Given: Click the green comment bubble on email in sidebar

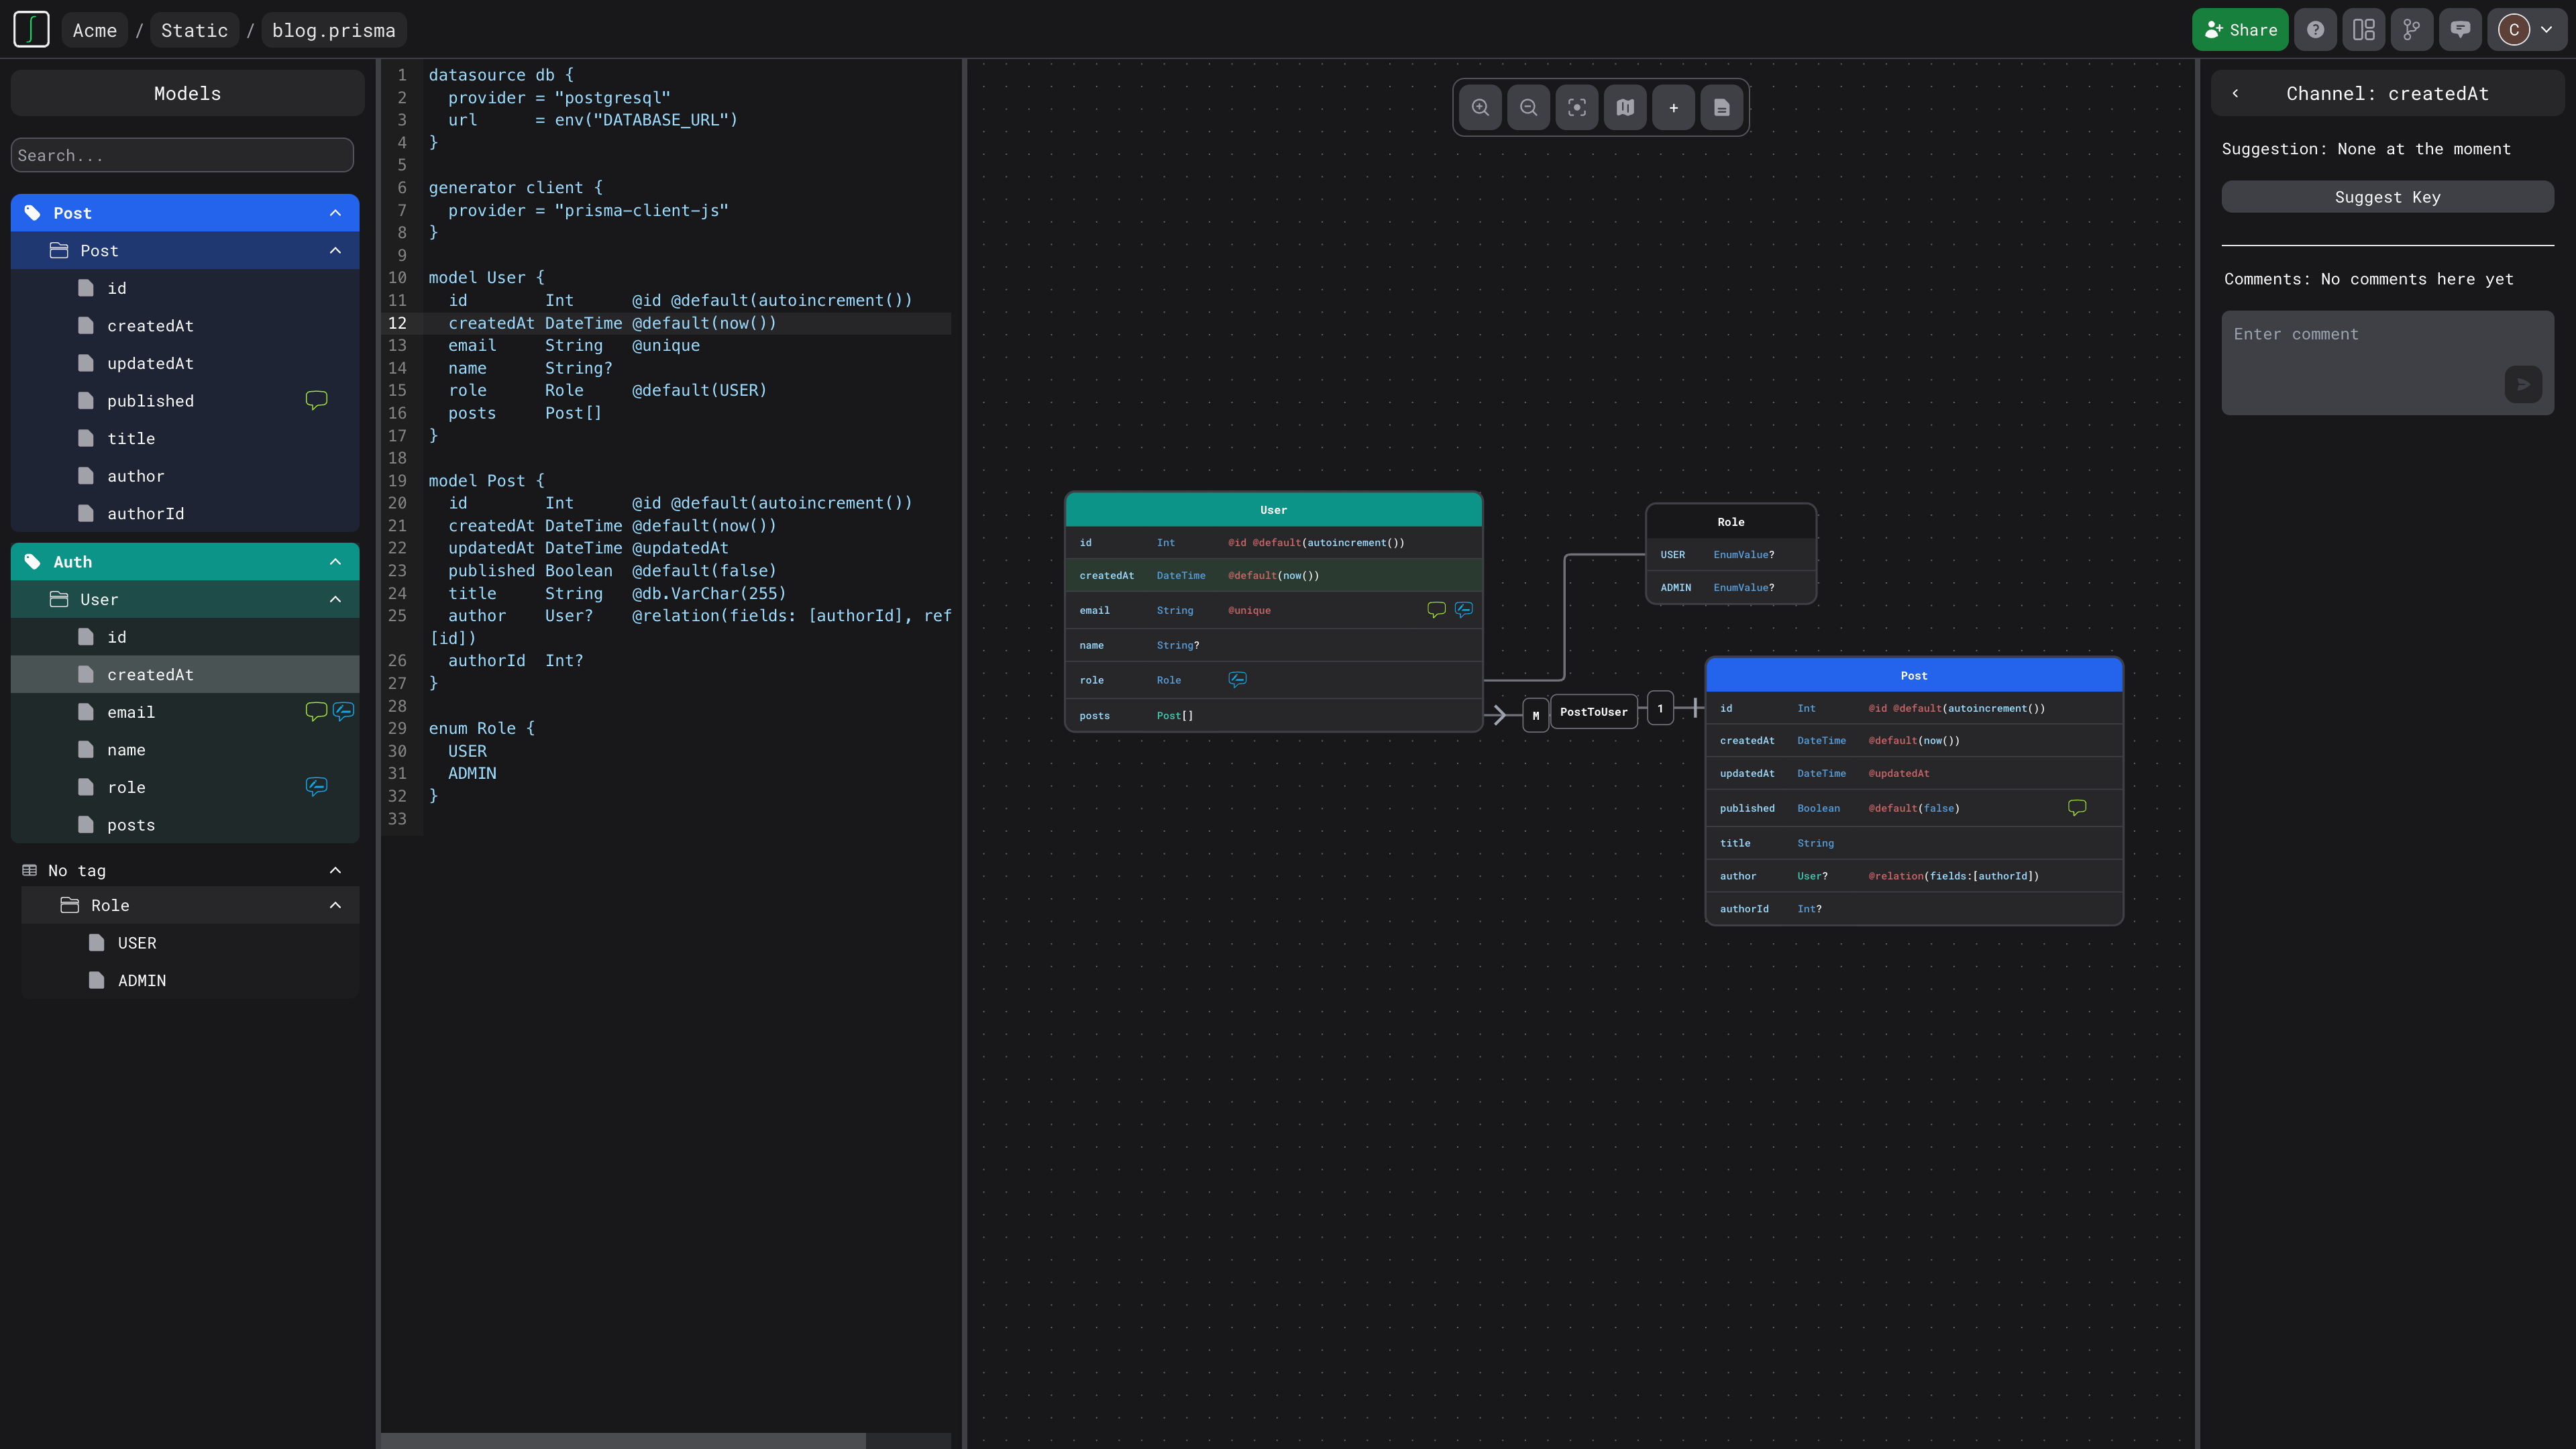Looking at the screenshot, I should [316, 711].
